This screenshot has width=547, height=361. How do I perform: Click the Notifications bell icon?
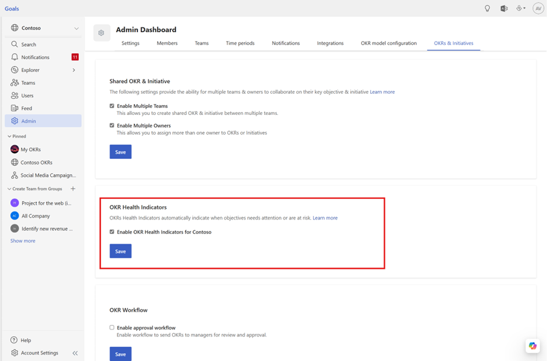[15, 57]
